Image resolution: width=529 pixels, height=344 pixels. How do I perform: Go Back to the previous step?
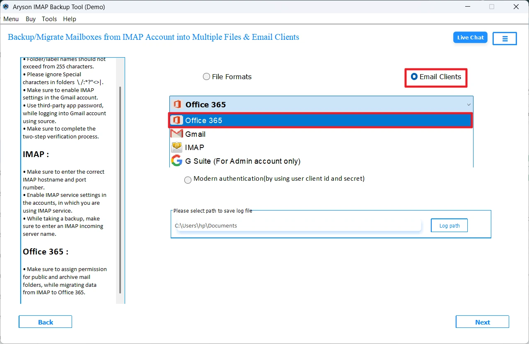46,322
